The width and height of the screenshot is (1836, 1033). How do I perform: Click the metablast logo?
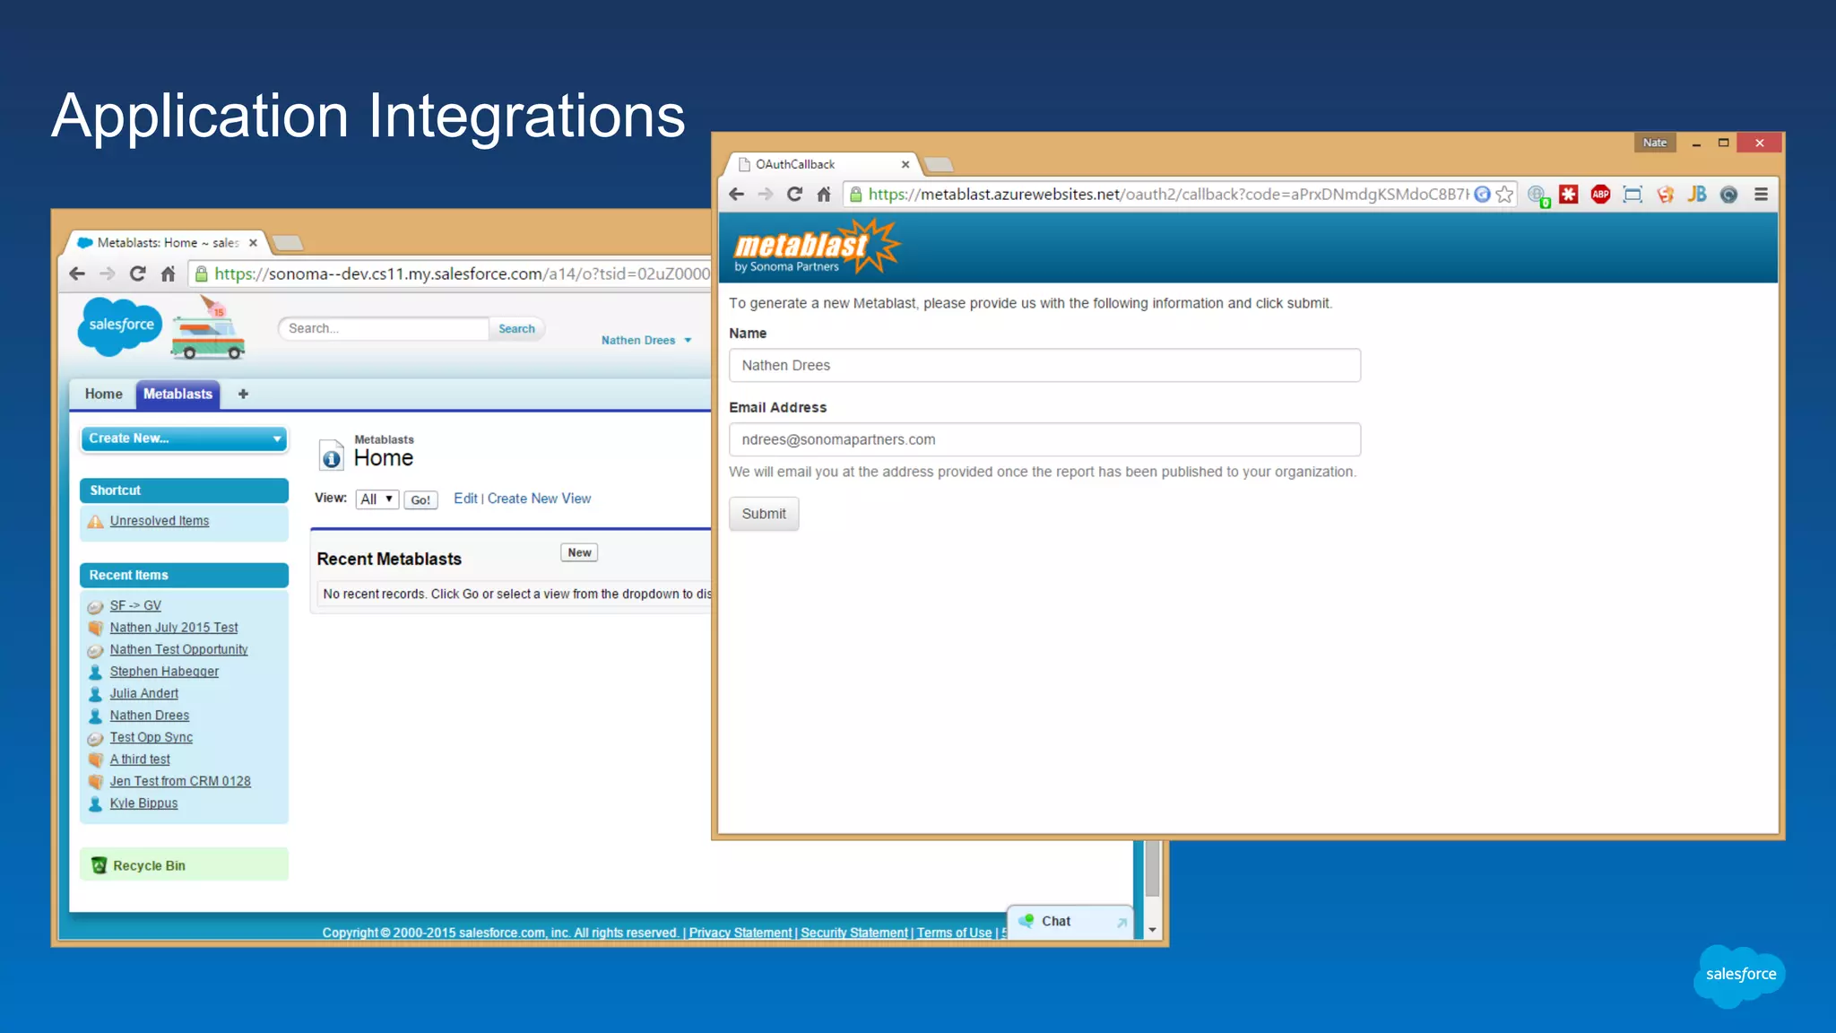coord(817,246)
